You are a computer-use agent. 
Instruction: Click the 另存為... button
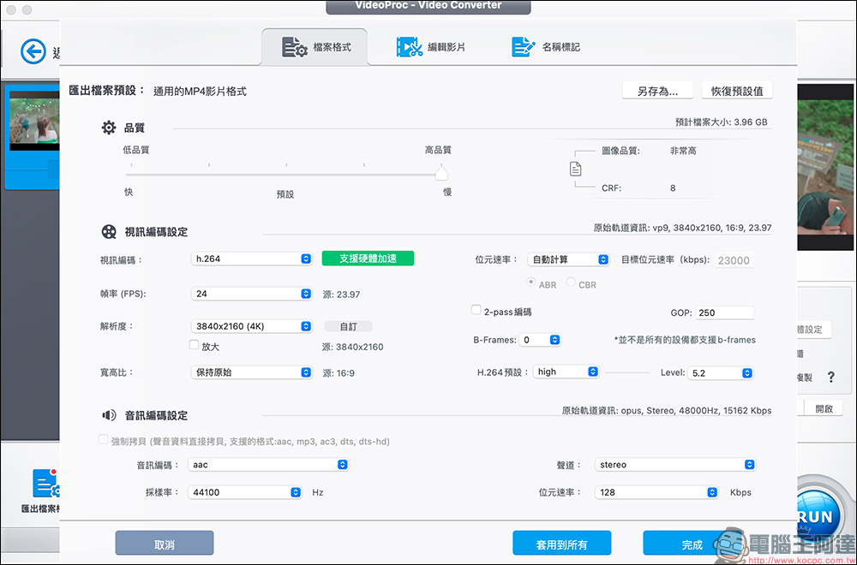(x=657, y=91)
